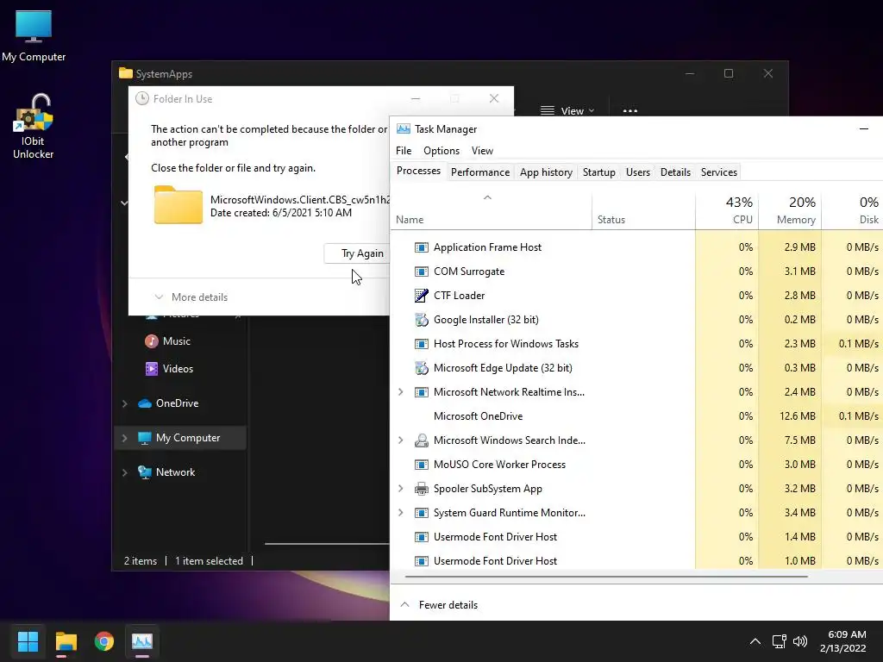883x662 pixels.
Task: Click the Music folder icon in sidebar
Action: coord(152,341)
